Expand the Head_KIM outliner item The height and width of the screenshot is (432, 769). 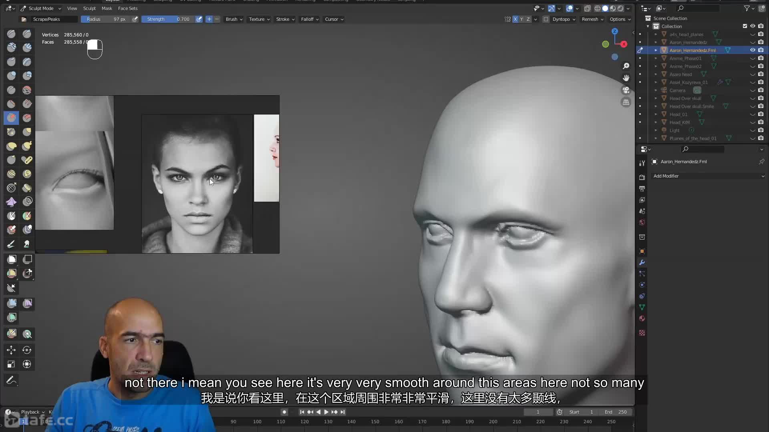click(x=656, y=122)
